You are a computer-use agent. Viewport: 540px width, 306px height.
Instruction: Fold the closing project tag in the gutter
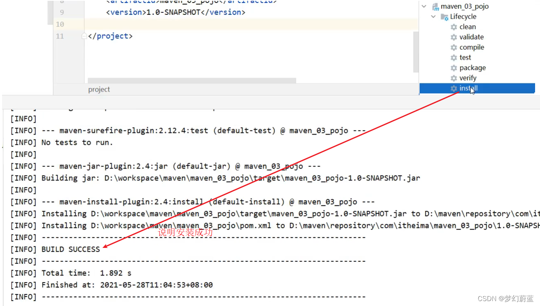84,36
